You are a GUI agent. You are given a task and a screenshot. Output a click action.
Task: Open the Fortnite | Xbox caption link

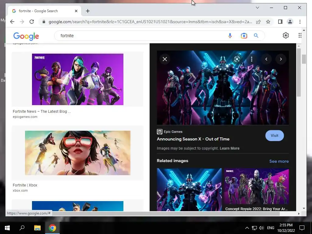(25, 185)
